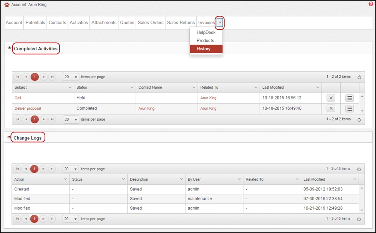Go to first page in Completed Activities bottom pager

(18, 119)
